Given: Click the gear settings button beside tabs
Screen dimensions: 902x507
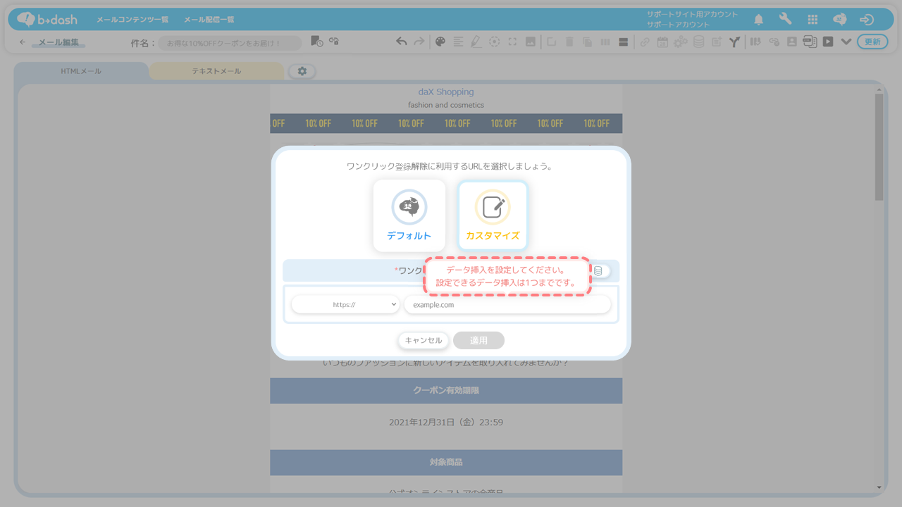Looking at the screenshot, I should (302, 71).
